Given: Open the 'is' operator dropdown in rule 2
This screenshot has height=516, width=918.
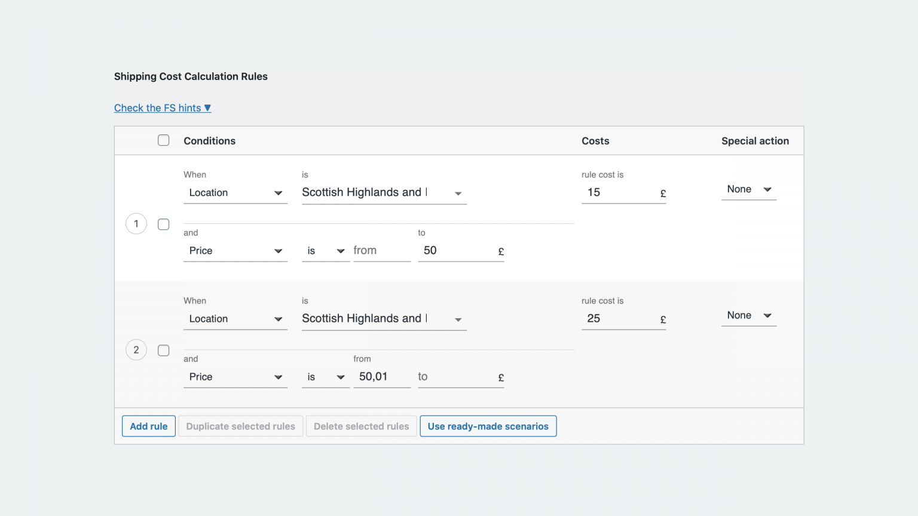Looking at the screenshot, I should [x=325, y=376].
